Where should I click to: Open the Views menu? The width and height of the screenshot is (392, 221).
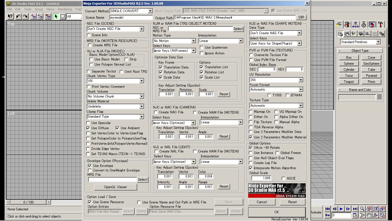50,9
